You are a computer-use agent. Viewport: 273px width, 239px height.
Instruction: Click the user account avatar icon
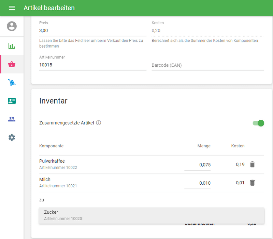12,26
